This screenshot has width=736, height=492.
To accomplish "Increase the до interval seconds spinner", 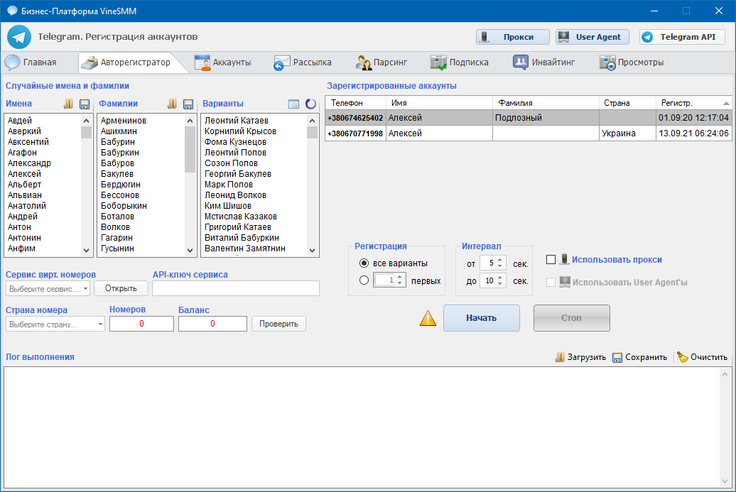I will click(500, 278).
